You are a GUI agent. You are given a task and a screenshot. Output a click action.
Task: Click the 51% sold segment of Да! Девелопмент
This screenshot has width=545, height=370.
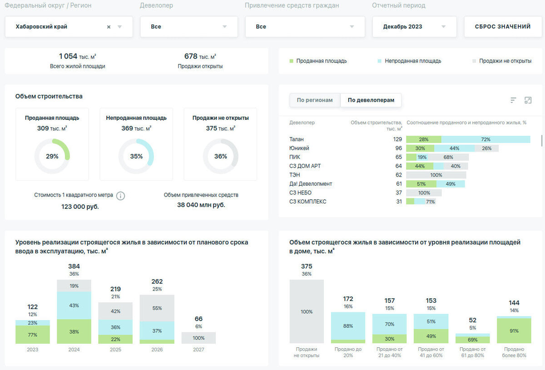tap(421, 184)
